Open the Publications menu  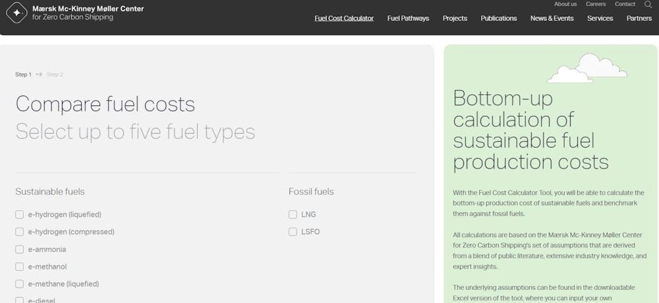[499, 18]
